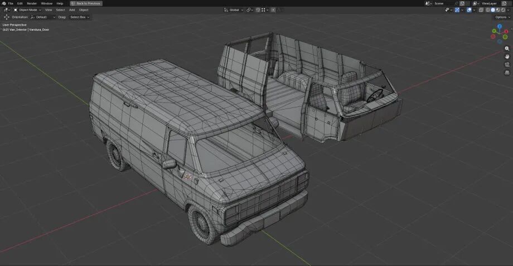Toggle the camera view icon
513x266 pixels.
pos(507,65)
